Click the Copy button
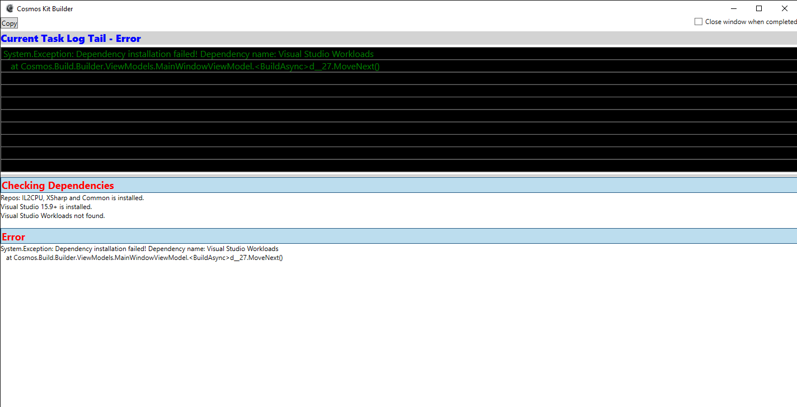 coord(9,23)
